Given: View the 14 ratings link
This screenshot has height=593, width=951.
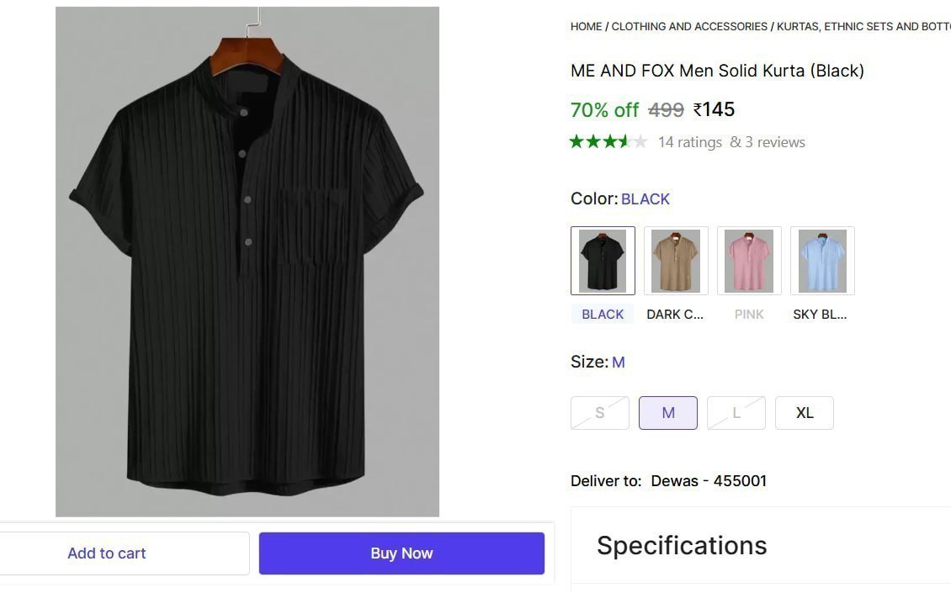Looking at the screenshot, I should tap(689, 142).
